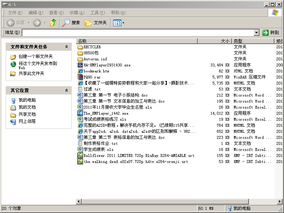284x213 pixels.
Task: Open the 编辑(E) menu
Action: coord(36,13)
